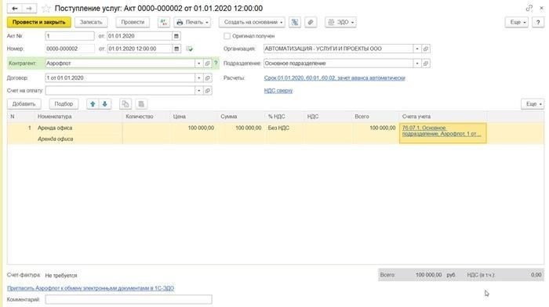Expand the Контрагент dropdown list
Screen dimensions: 549x307
point(199,63)
